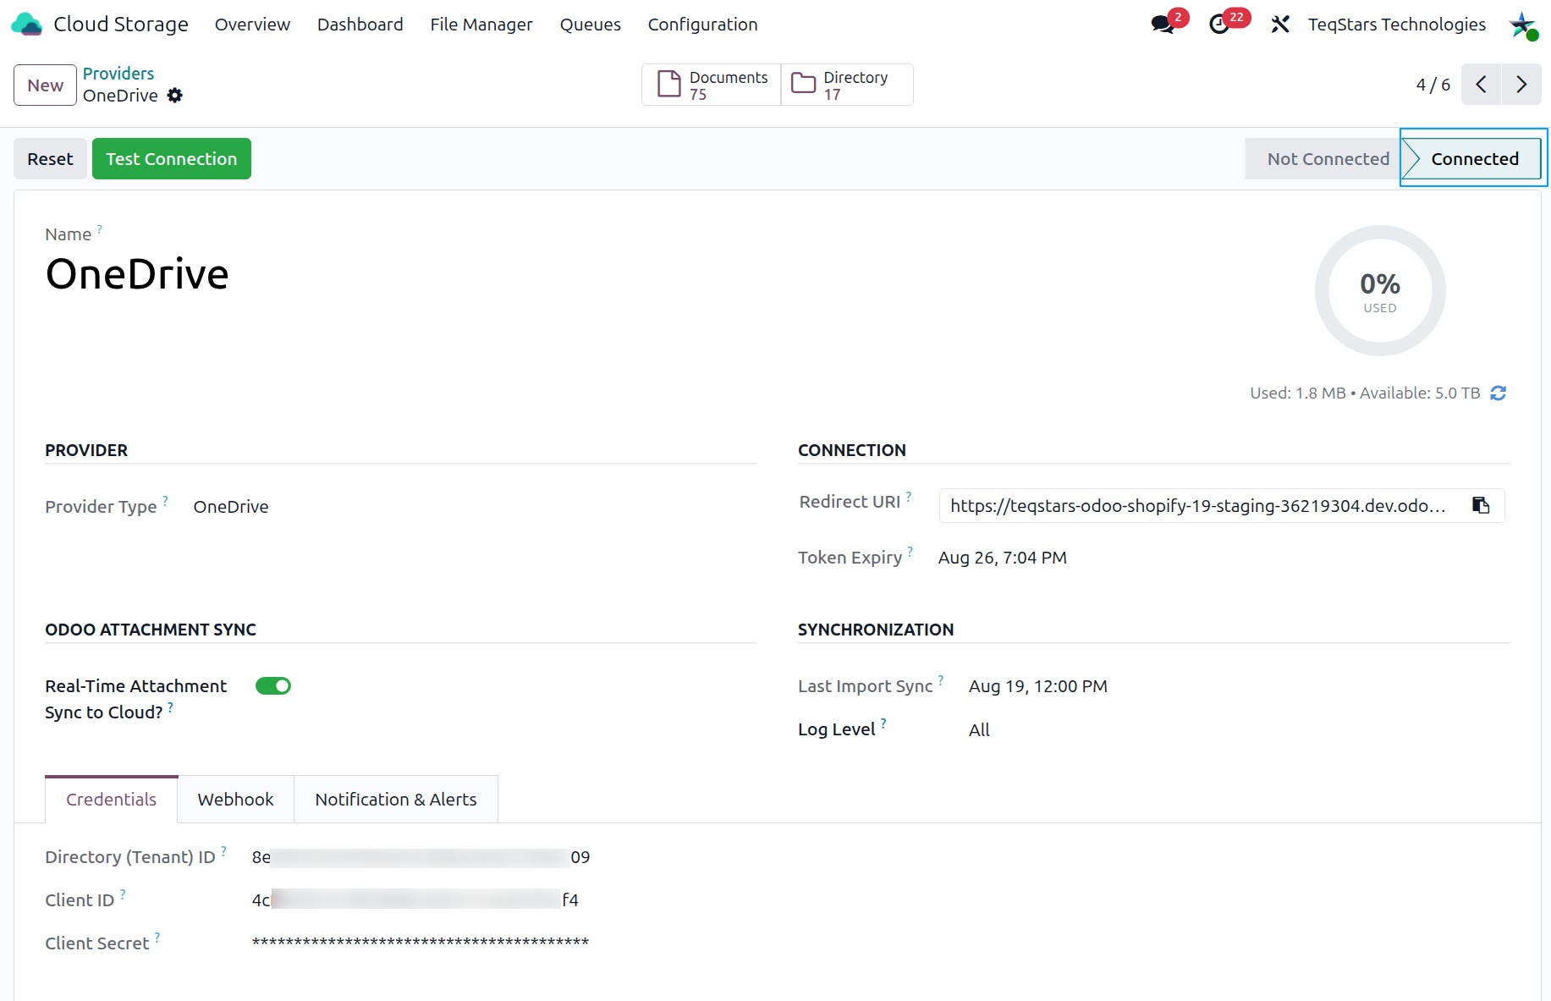Show help tooltip for Last Import Sync

(x=941, y=680)
